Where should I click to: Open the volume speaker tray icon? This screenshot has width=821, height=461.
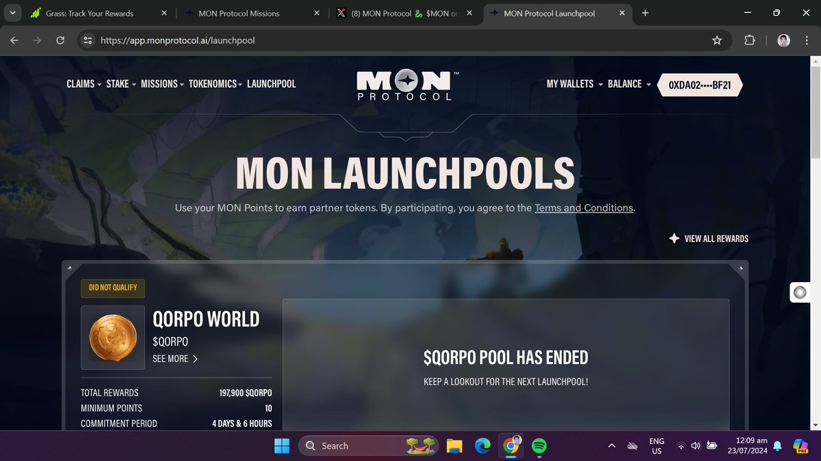coord(696,446)
